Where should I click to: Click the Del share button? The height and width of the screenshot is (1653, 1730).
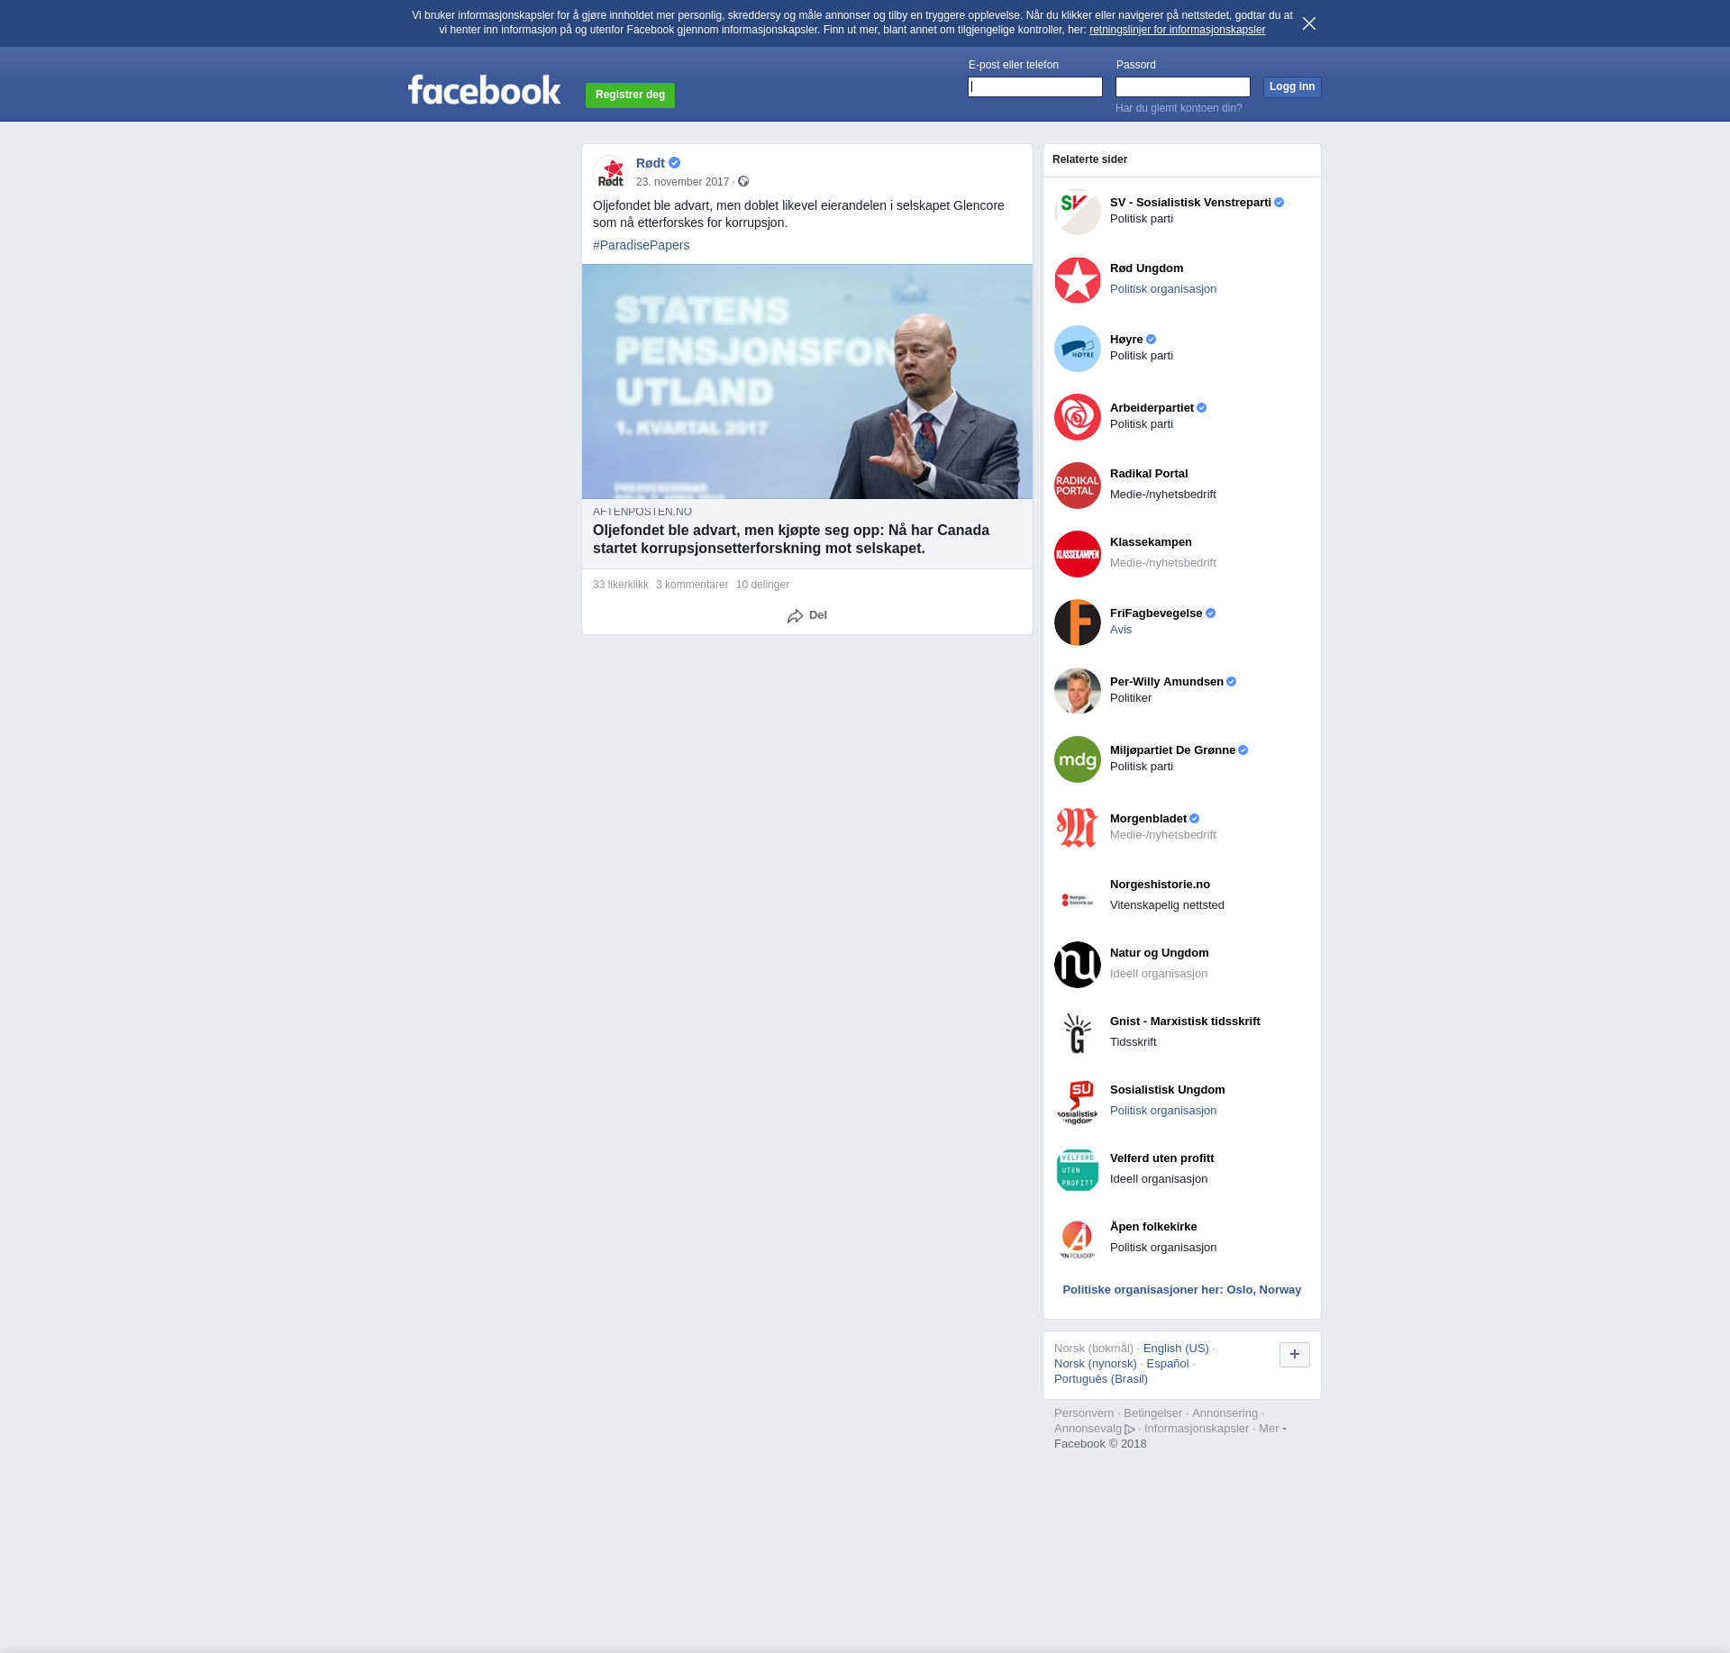coord(807,615)
